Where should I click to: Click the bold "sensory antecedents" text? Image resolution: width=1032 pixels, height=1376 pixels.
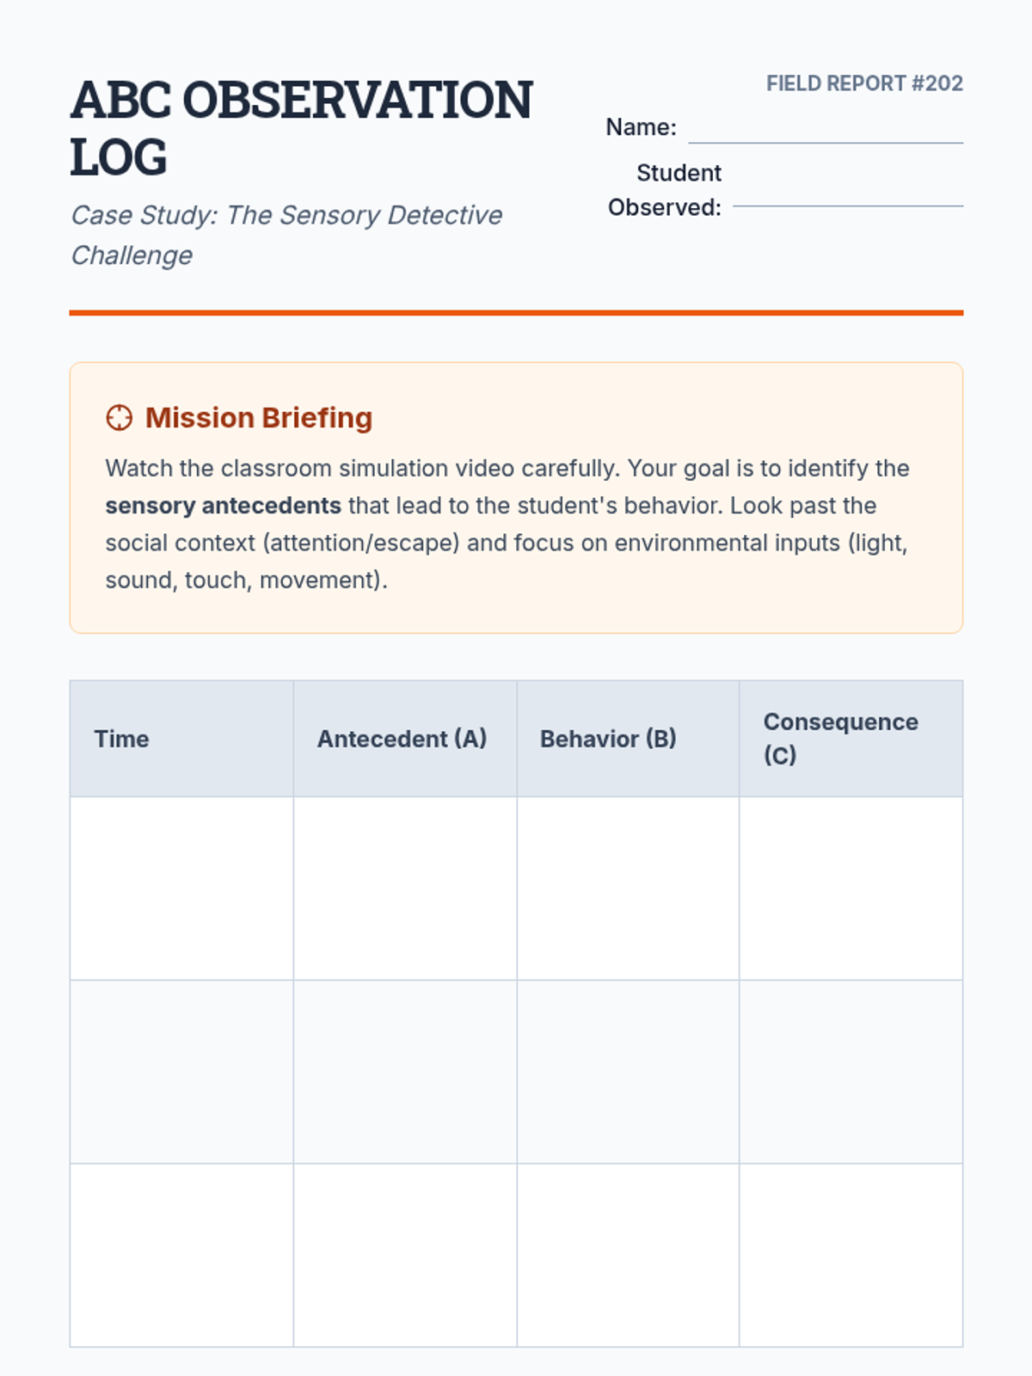pos(223,506)
